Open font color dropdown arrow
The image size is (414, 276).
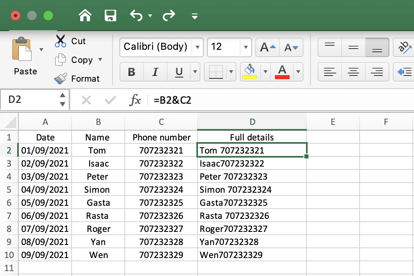click(x=298, y=72)
